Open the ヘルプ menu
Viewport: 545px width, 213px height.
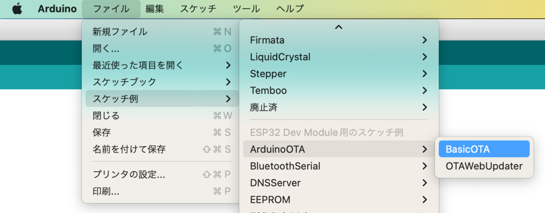290,9
